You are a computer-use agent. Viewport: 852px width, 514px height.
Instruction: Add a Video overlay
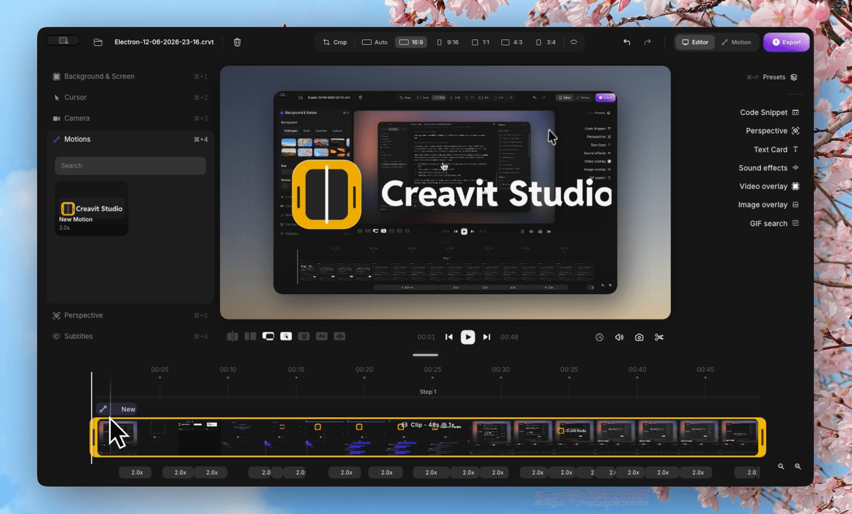point(769,186)
